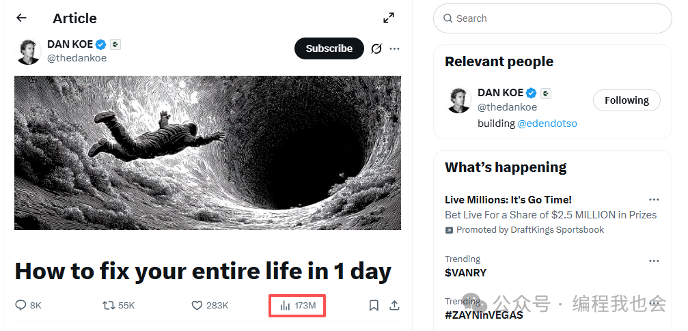Open DAN KOE's avatar in article header
Image resolution: width=688 pixels, height=331 pixels.
(29, 51)
